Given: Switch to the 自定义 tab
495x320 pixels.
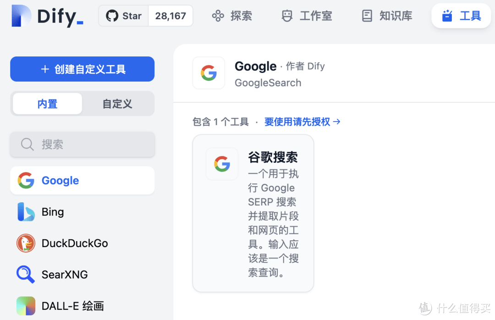Looking at the screenshot, I should click(117, 104).
